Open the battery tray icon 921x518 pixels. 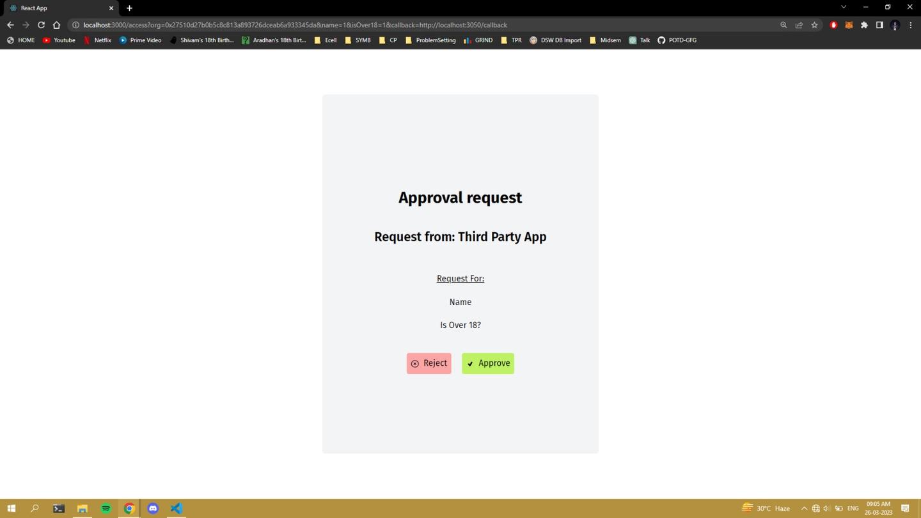[x=838, y=508]
